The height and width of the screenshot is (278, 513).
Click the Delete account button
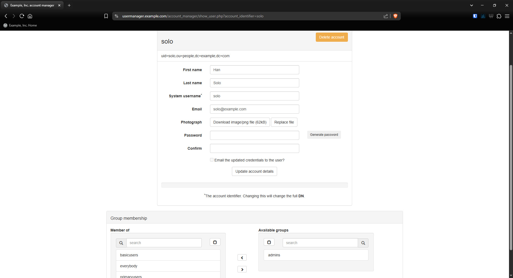(331, 37)
